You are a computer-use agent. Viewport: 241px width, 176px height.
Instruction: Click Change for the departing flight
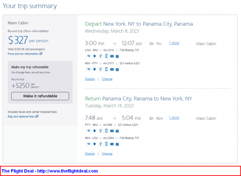pyautogui.click(x=107, y=79)
